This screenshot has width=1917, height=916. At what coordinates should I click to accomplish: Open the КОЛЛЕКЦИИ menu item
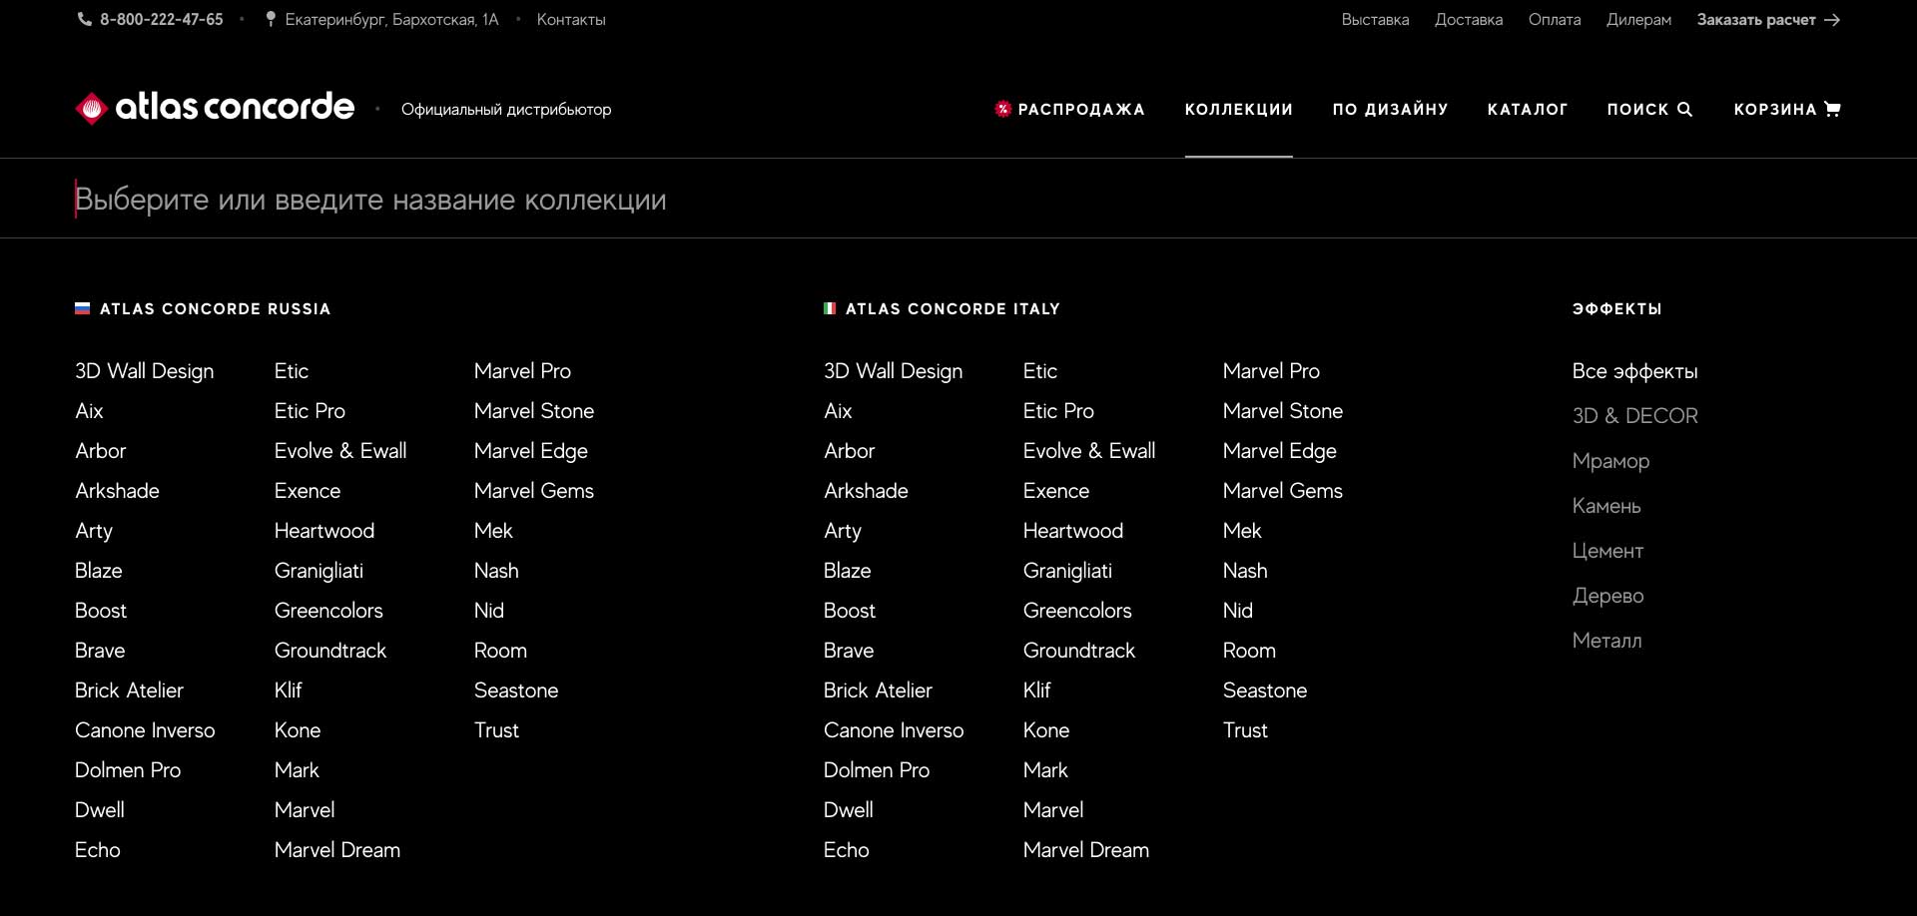point(1239,110)
